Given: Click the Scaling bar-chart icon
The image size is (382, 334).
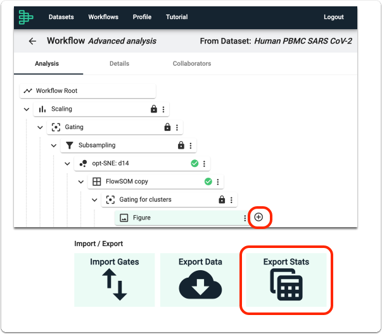Looking at the screenshot, I should click(42, 109).
